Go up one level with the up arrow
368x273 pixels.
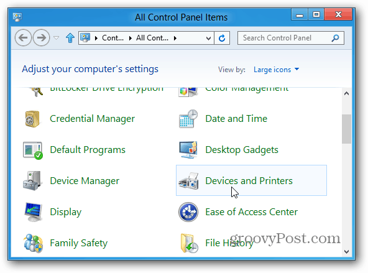[x=70, y=38]
